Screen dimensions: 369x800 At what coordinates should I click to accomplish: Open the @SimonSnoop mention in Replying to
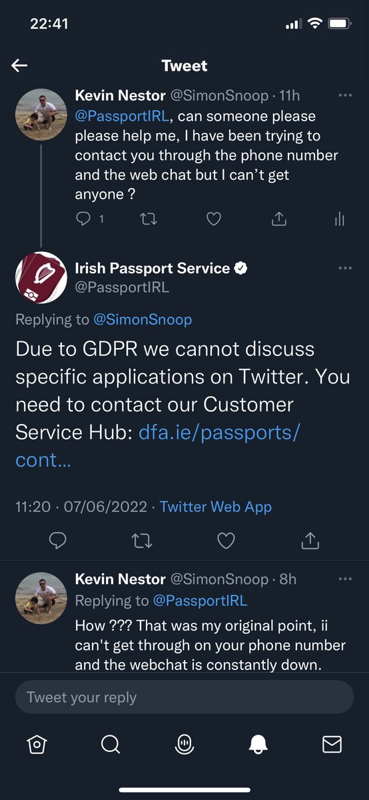tap(143, 319)
